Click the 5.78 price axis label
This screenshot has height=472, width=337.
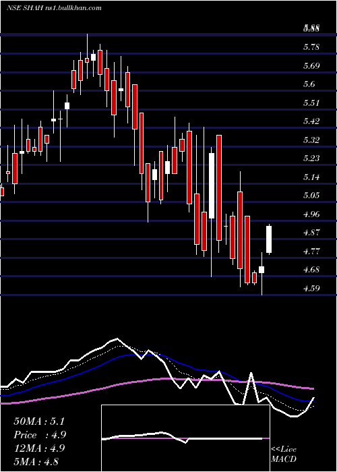tap(311, 47)
